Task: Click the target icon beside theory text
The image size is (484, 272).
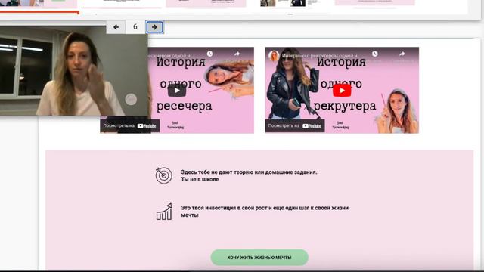Action: [x=163, y=175]
